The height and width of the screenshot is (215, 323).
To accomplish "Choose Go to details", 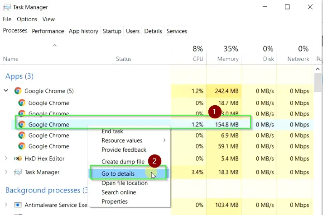I will (118, 174).
